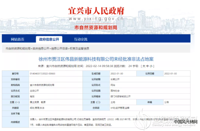This screenshot has width=200, height=131.
Task: Click the 面向社会 value cell
Action: (x=150, y=91)
